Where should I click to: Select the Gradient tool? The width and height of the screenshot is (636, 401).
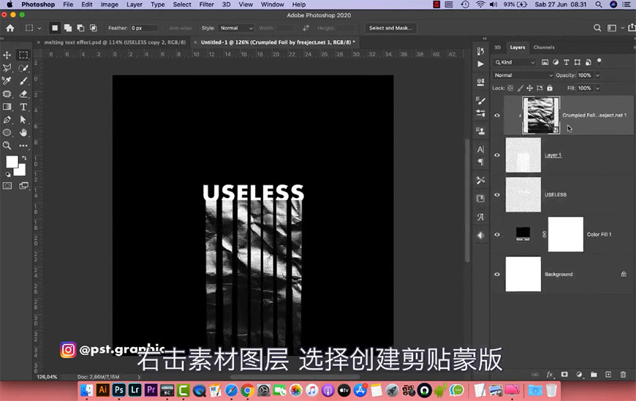point(7,107)
